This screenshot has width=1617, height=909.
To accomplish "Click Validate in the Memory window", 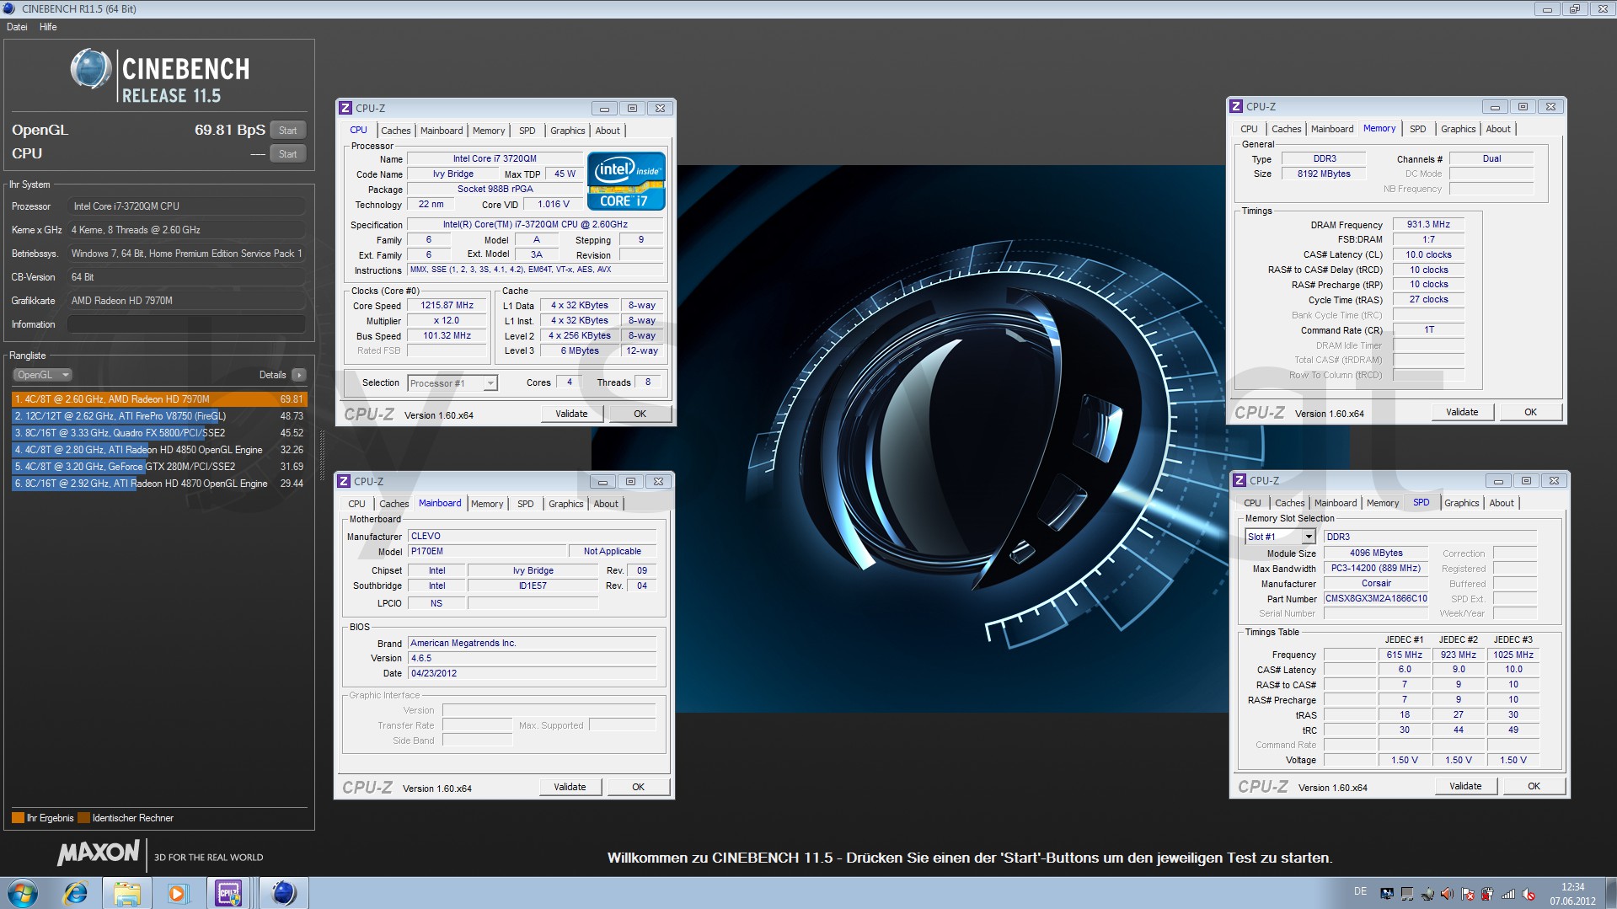I will tap(1462, 412).
